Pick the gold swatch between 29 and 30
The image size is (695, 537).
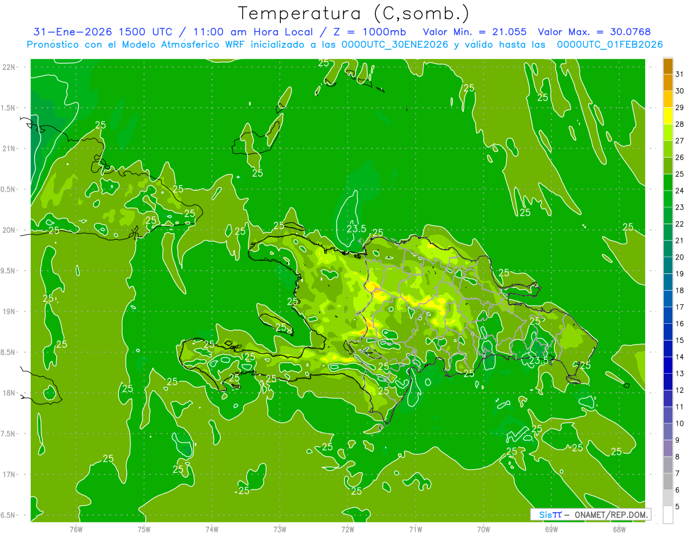coord(668,99)
